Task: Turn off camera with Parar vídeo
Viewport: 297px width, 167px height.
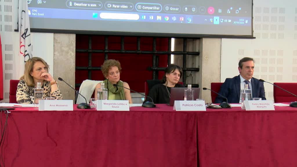Action: (x=117, y=6)
